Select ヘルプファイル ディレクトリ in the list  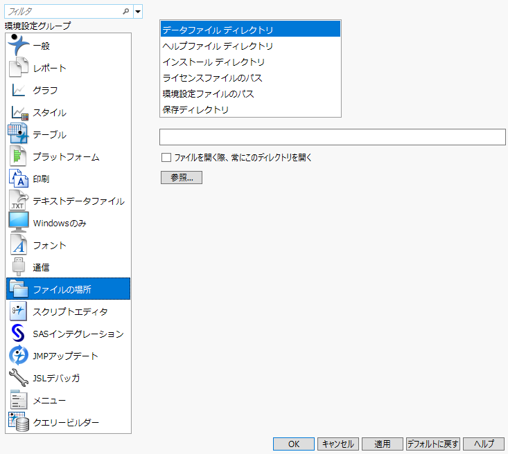point(218,46)
